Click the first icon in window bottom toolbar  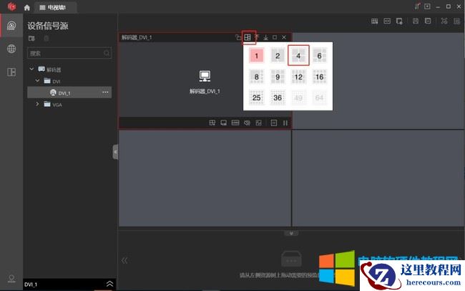pos(212,123)
